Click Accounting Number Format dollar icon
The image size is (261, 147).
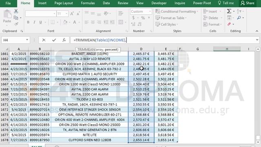tap(133, 18)
